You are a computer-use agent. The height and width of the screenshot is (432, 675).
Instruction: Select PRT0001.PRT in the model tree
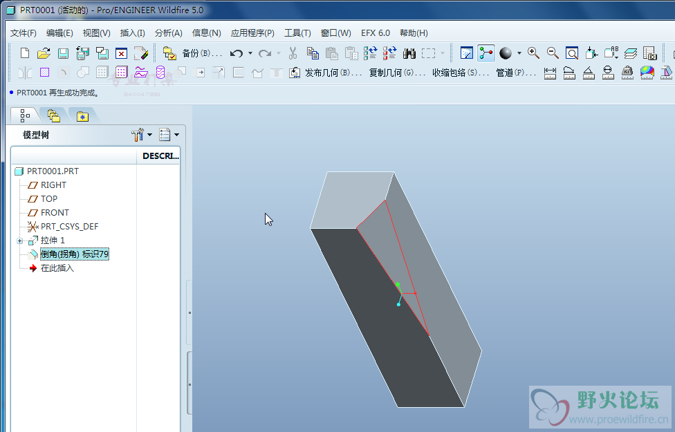[53, 171]
